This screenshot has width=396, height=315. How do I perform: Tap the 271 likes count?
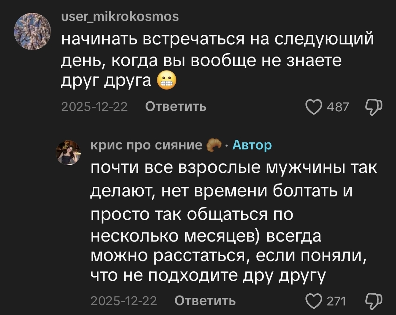point(336,301)
